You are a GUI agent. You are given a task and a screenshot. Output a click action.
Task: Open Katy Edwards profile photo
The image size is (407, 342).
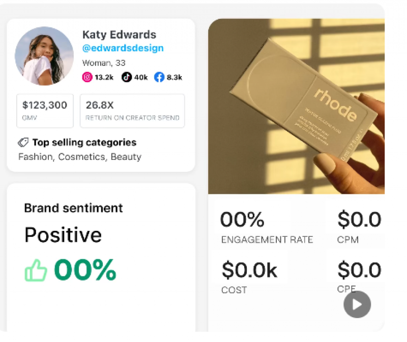coord(44,56)
